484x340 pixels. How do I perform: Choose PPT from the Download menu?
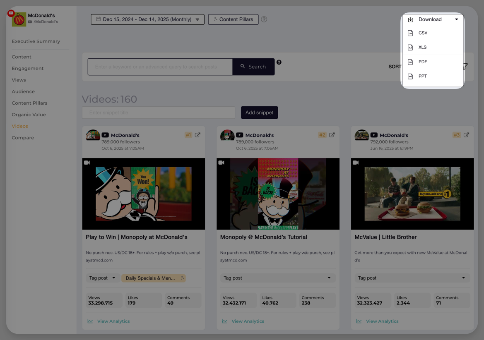pos(422,76)
